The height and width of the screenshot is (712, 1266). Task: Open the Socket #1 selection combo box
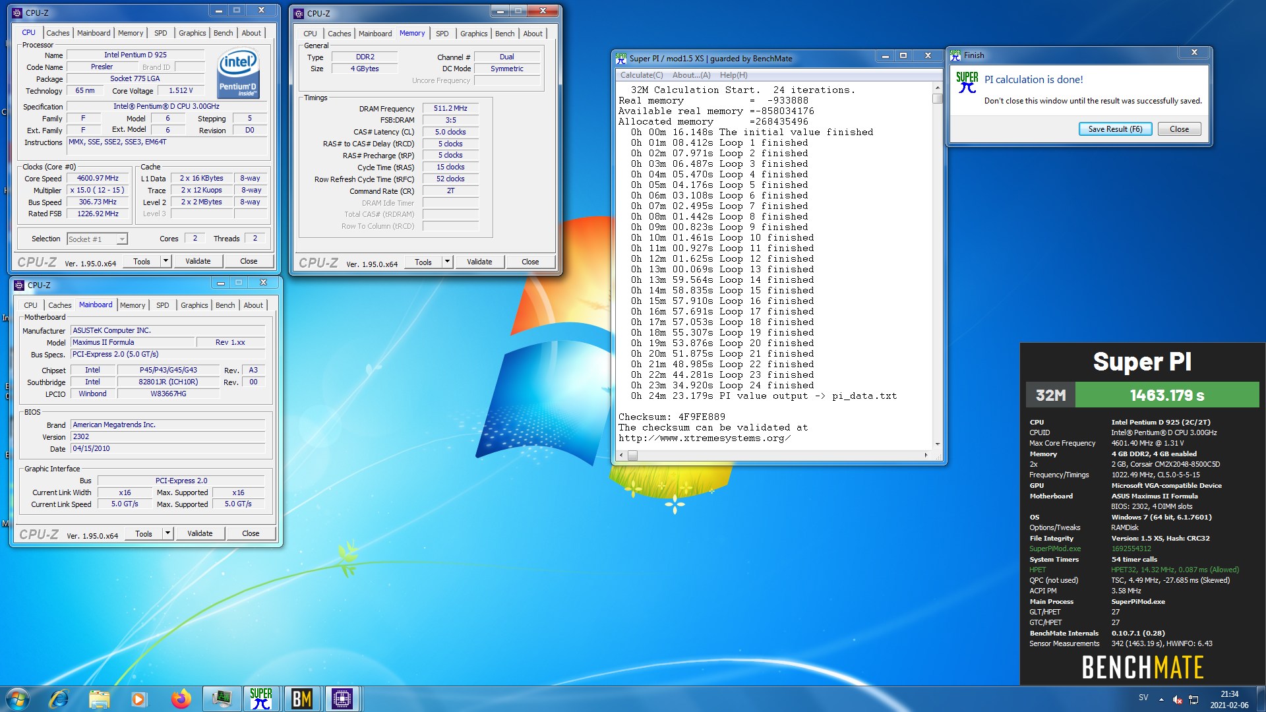pos(97,239)
